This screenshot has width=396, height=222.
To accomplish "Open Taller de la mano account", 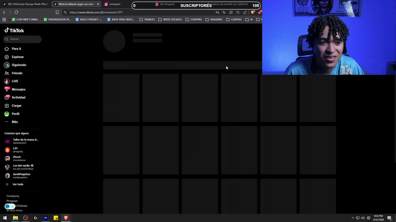I will tap(22, 141).
